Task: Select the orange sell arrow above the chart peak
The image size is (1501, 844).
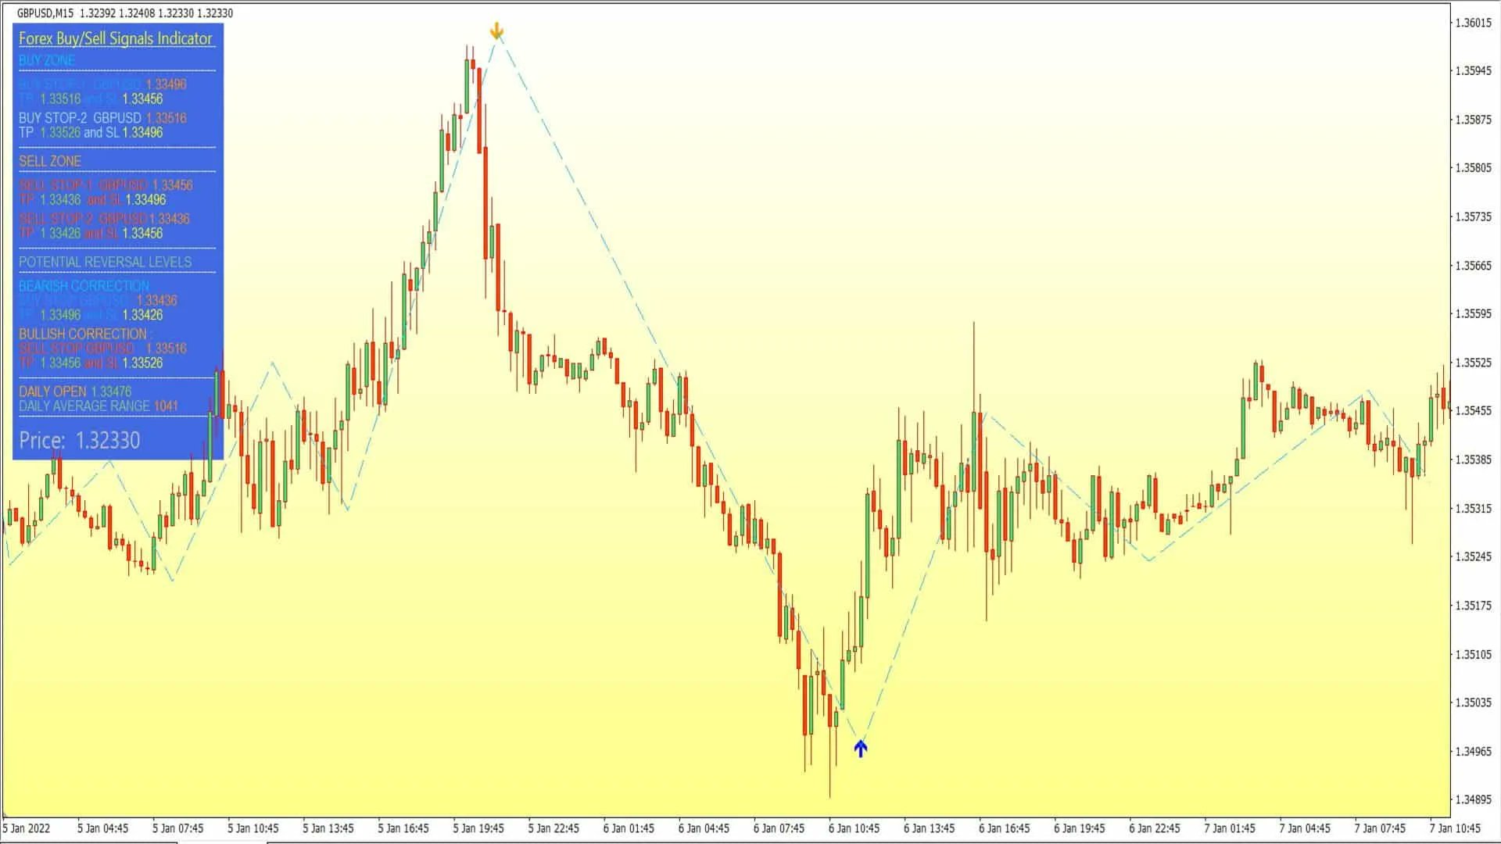Action: click(497, 31)
